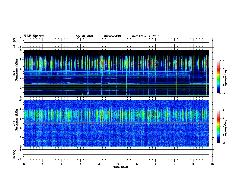
Task: Click the time axis tick label "3"
Action: pos(80,164)
